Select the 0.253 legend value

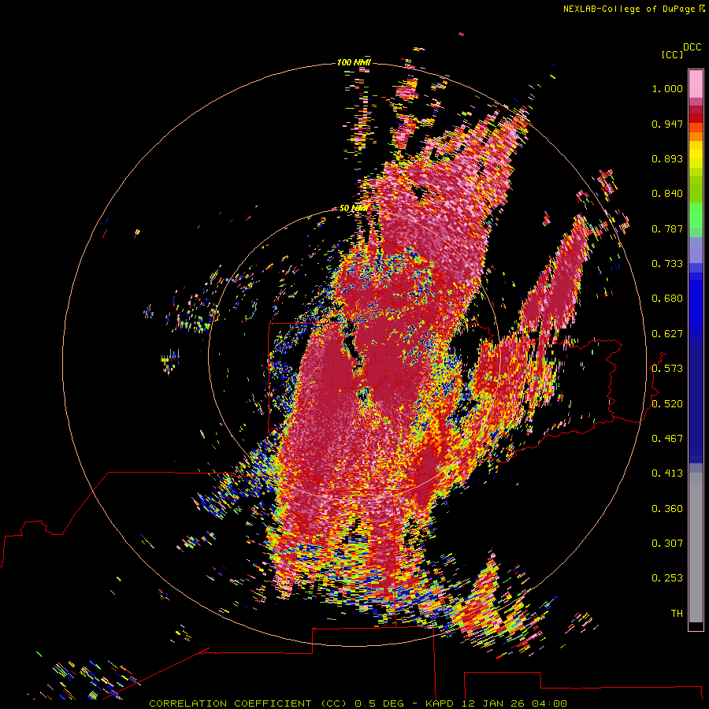(x=667, y=578)
